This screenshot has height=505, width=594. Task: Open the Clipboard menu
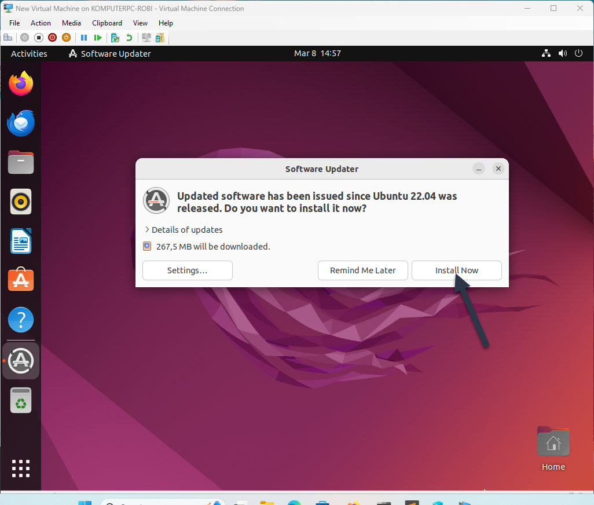[x=107, y=23]
